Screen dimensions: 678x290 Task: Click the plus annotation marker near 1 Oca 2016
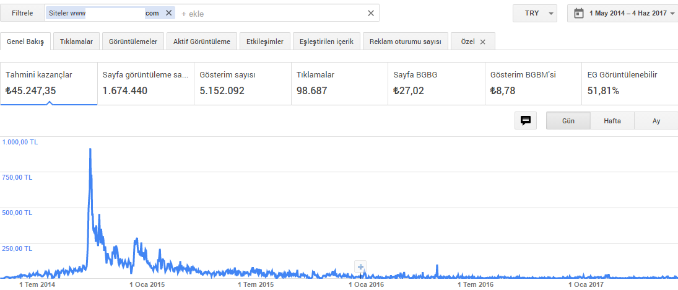(x=360, y=266)
